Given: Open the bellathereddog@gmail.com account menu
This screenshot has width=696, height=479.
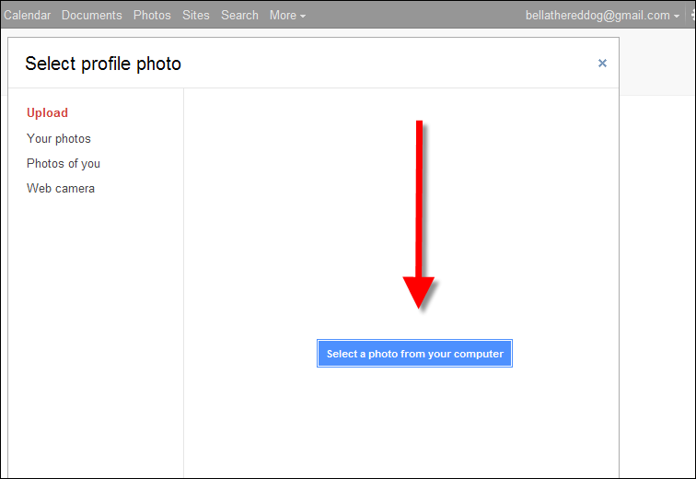Looking at the screenshot, I should point(597,16).
